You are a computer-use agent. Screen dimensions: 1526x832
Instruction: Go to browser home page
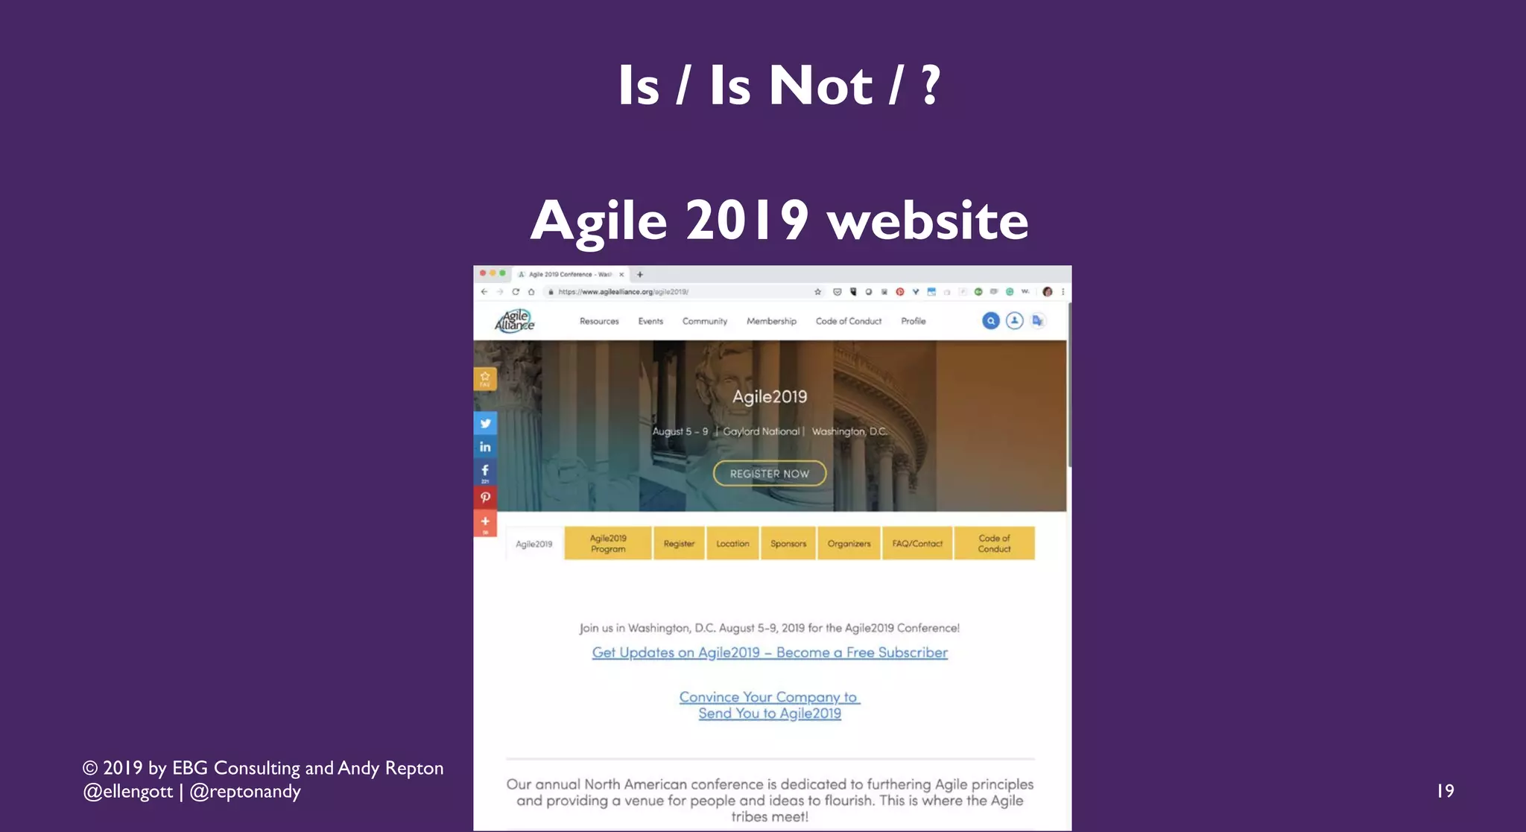pyautogui.click(x=531, y=292)
